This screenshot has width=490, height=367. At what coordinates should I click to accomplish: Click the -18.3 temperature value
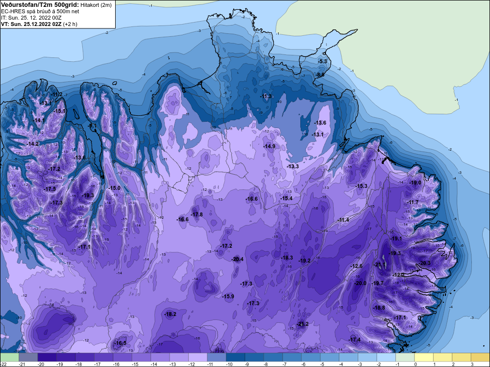[287, 258]
